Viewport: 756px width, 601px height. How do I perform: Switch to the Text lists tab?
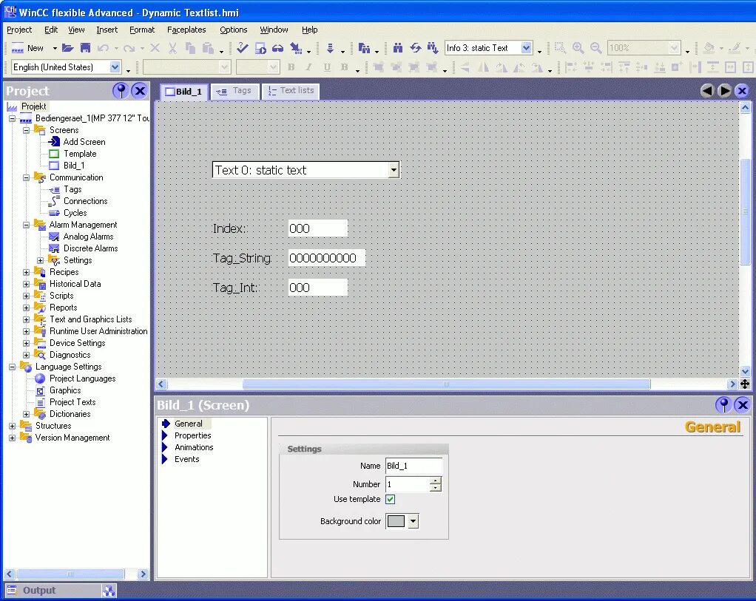(291, 91)
